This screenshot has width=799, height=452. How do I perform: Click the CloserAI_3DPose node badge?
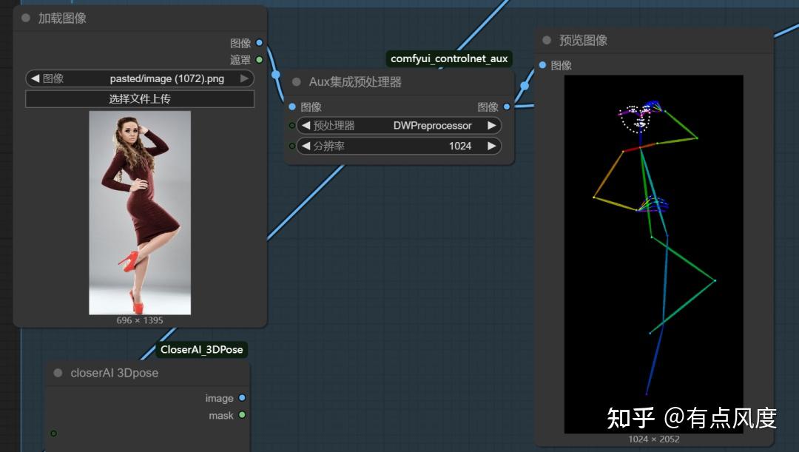point(202,349)
